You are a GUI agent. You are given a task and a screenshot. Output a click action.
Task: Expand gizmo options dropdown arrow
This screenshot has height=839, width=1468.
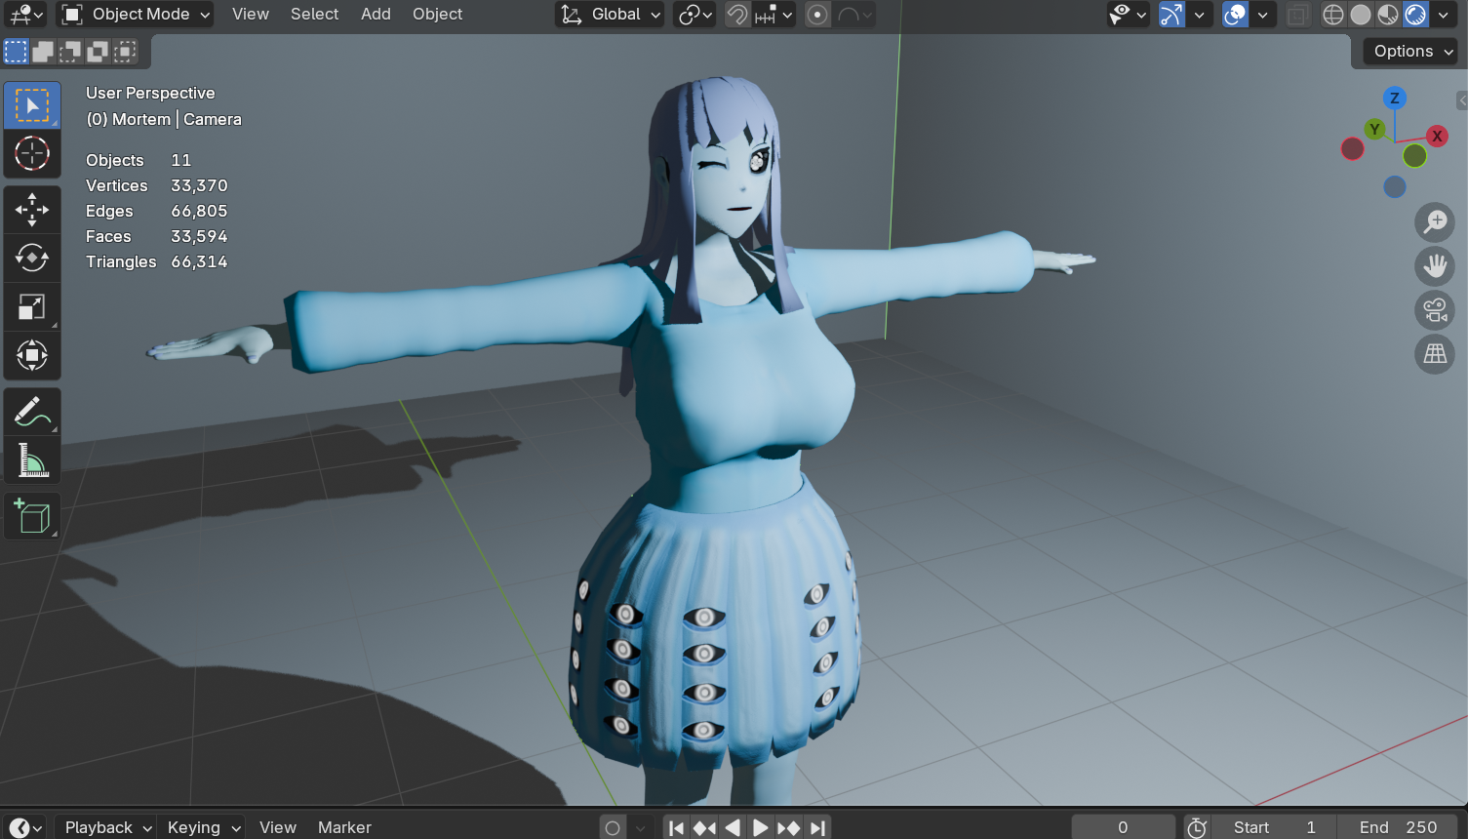1200,15
